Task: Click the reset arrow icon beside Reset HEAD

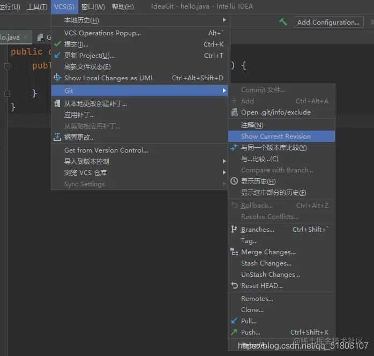Action: 235,285
